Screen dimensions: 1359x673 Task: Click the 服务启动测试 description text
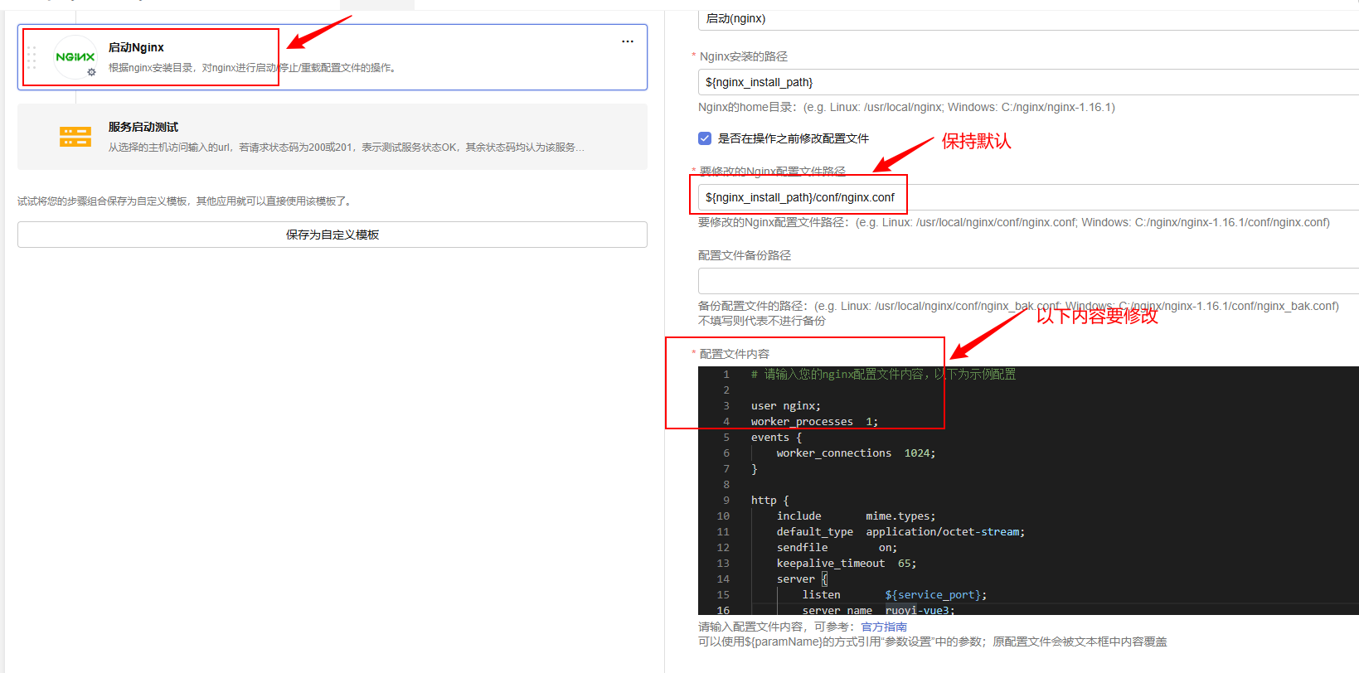click(346, 148)
